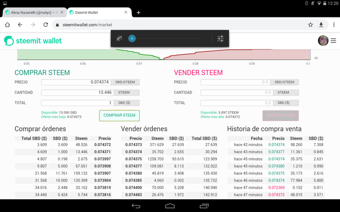Click the buy PRECIO field showing 0.074374
340x212 pixels.
[76, 82]
